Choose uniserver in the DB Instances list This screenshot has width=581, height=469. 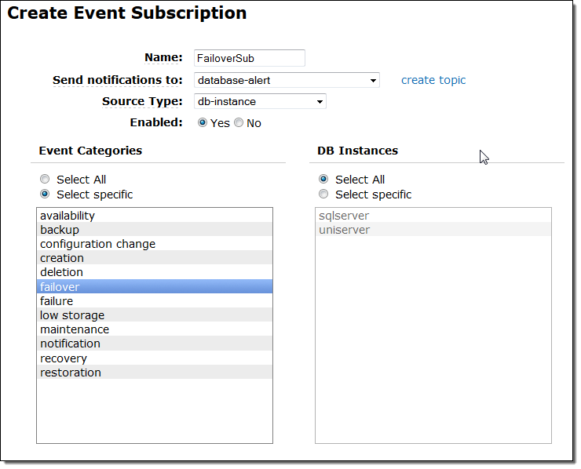tap(344, 230)
